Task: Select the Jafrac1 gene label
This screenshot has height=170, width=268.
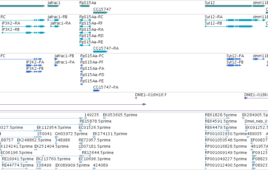Action: pos(54,3)
